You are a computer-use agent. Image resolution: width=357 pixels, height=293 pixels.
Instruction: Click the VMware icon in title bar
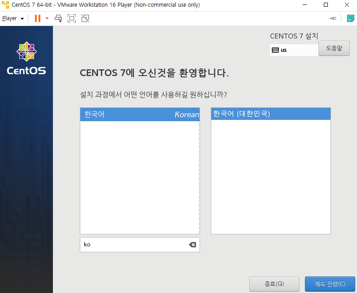[5, 5]
